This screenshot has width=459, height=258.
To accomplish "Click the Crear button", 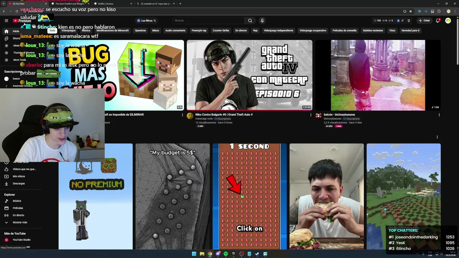I will click(424, 20).
